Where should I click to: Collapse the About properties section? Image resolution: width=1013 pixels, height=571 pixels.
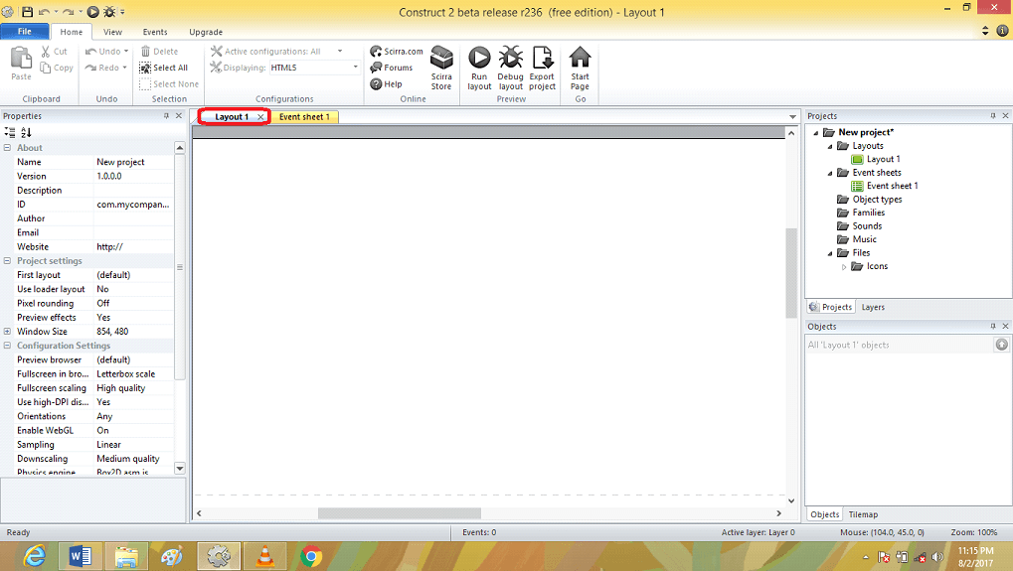click(x=7, y=148)
